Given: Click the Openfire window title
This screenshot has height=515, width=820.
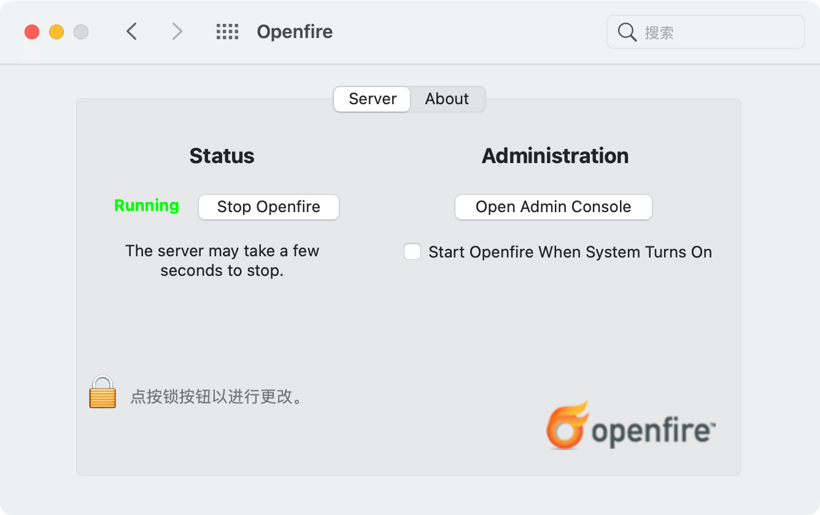Looking at the screenshot, I should pos(295,32).
